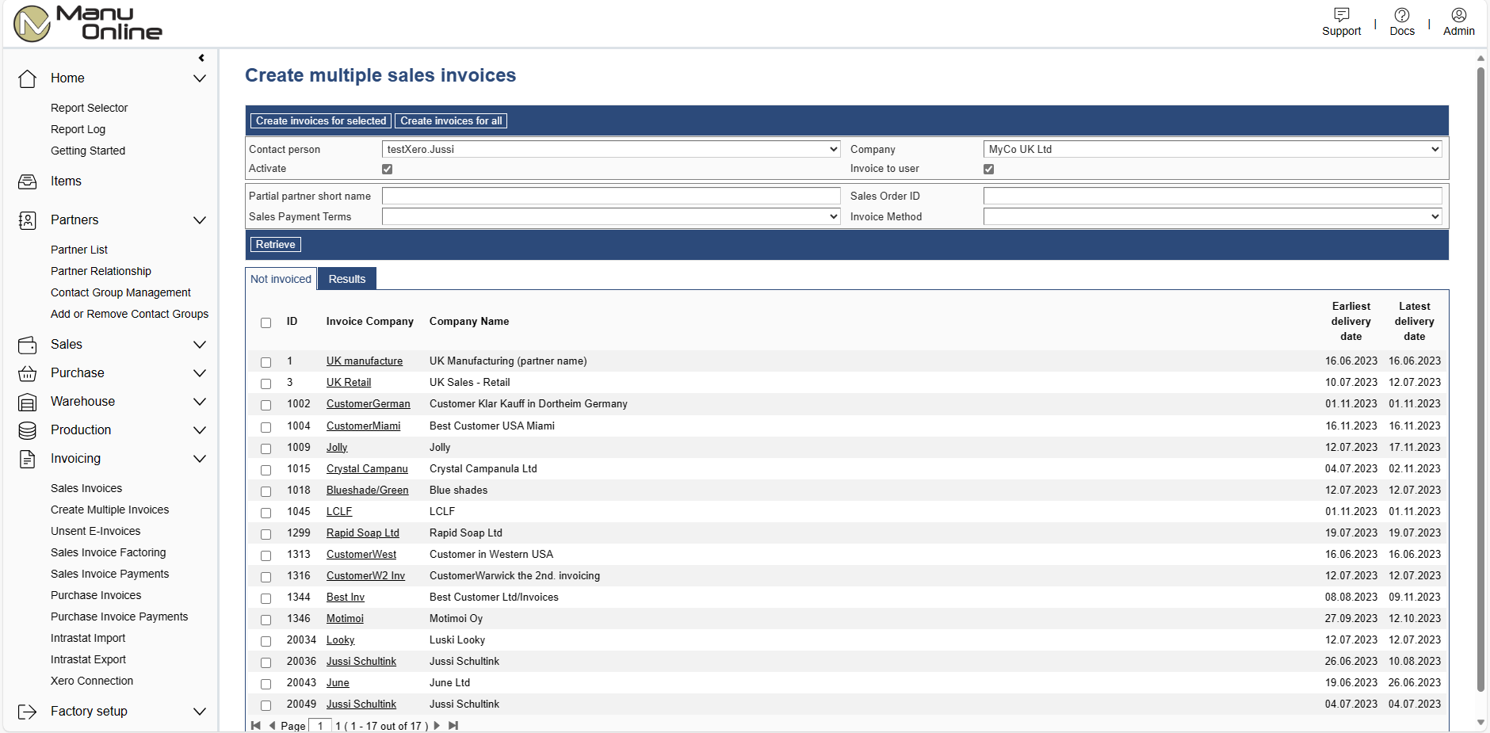
Task: Open the Contact person dropdown
Action: coord(610,149)
